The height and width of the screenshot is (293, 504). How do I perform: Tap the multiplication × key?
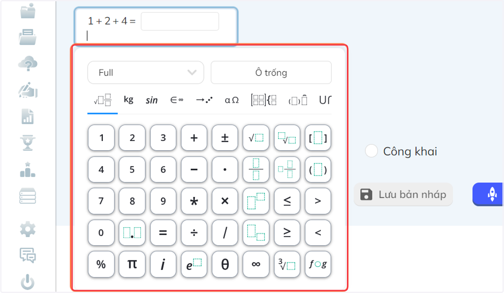[225, 201]
